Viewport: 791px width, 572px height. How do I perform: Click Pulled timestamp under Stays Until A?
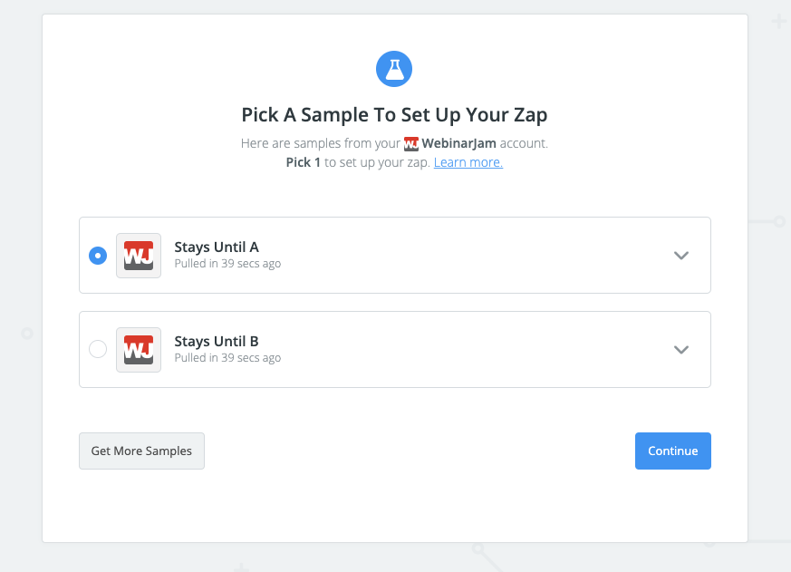(227, 264)
